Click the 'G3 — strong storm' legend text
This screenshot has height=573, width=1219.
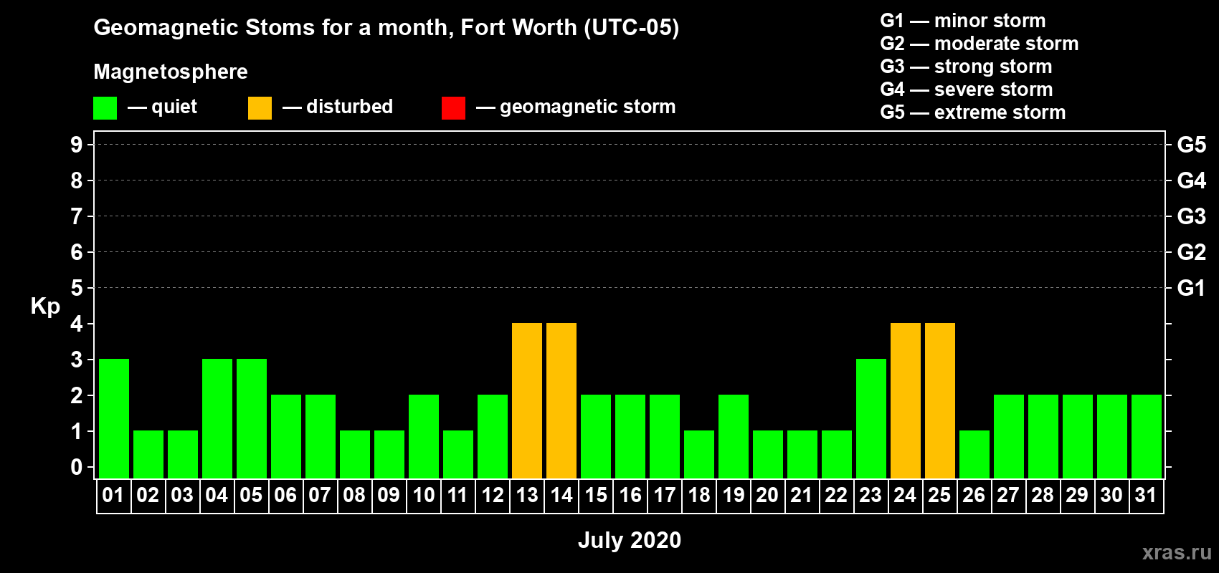967,67
